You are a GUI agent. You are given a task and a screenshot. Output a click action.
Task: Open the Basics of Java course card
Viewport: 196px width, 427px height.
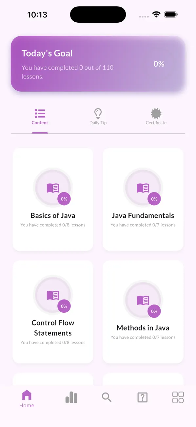coord(53,199)
